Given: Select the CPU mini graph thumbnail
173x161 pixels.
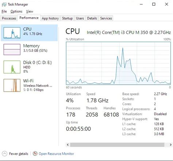Looking at the screenshot, I should pos(12,33).
